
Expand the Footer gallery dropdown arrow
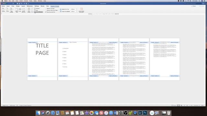point(9,9)
